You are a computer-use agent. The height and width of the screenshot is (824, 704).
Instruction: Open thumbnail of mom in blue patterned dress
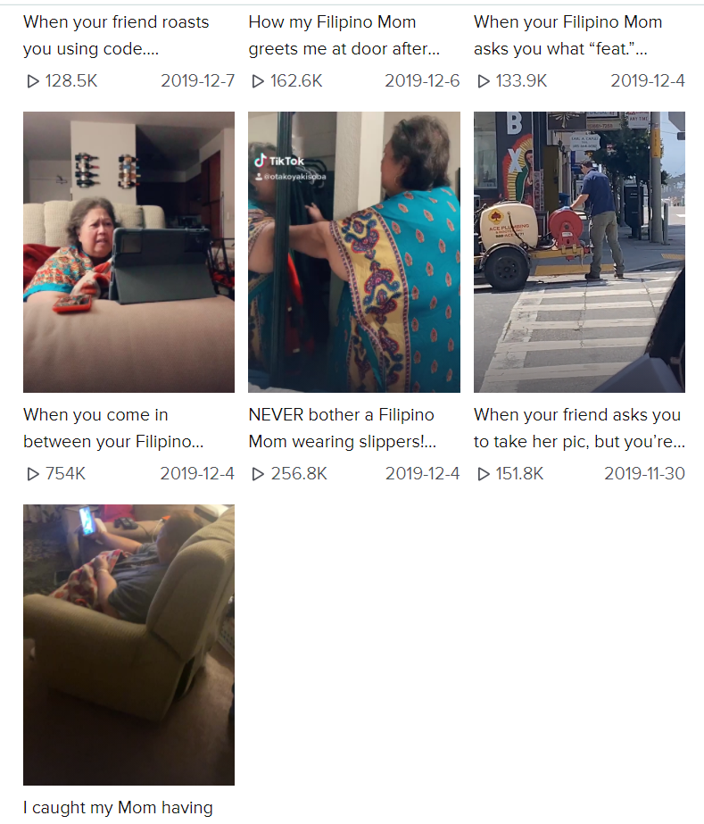pos(354,252)
